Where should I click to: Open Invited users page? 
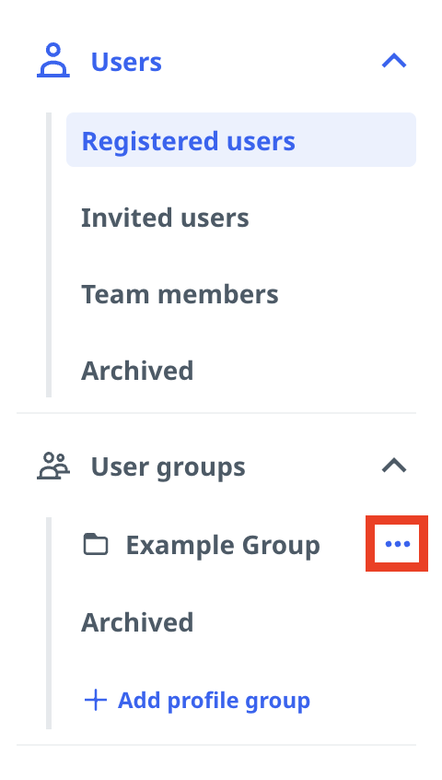pyautogui.click(x=165, y=218)
